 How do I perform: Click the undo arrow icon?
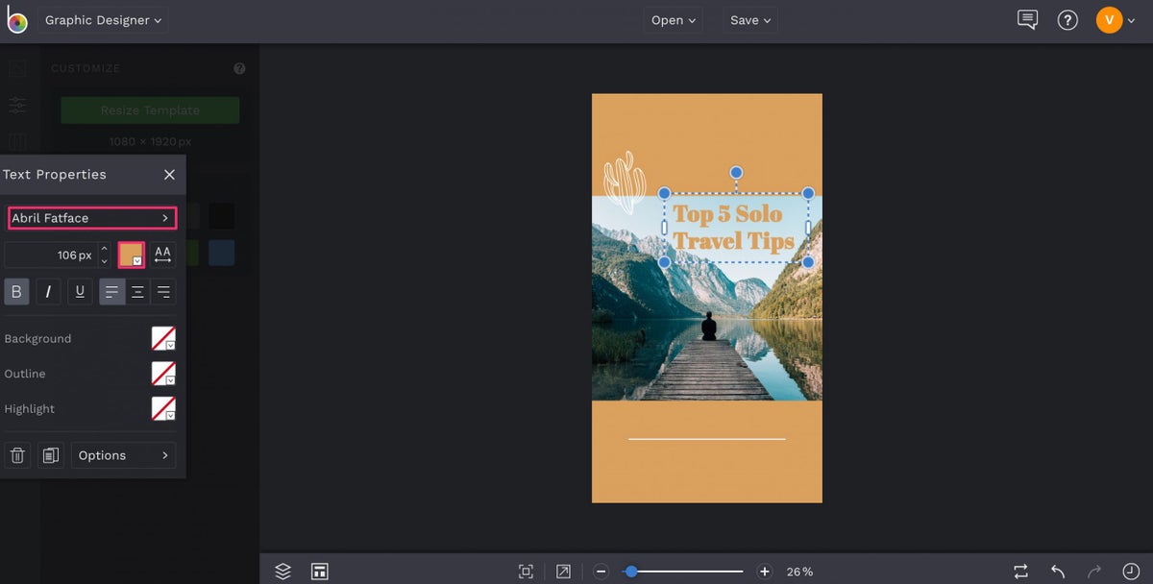[x=1056, y=570]
